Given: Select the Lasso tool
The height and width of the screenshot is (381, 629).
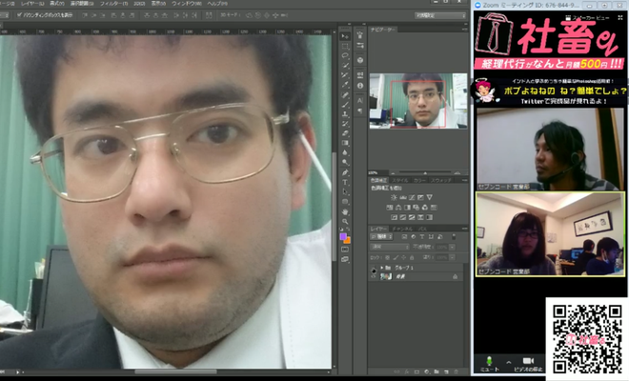Looking at the screenshot, I should click(345, 57).
